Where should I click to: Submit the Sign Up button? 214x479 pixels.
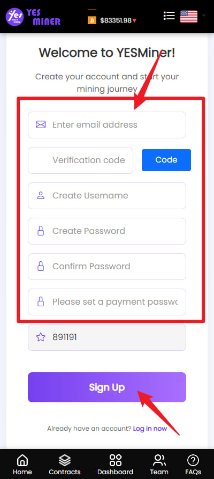click(107, 387)
